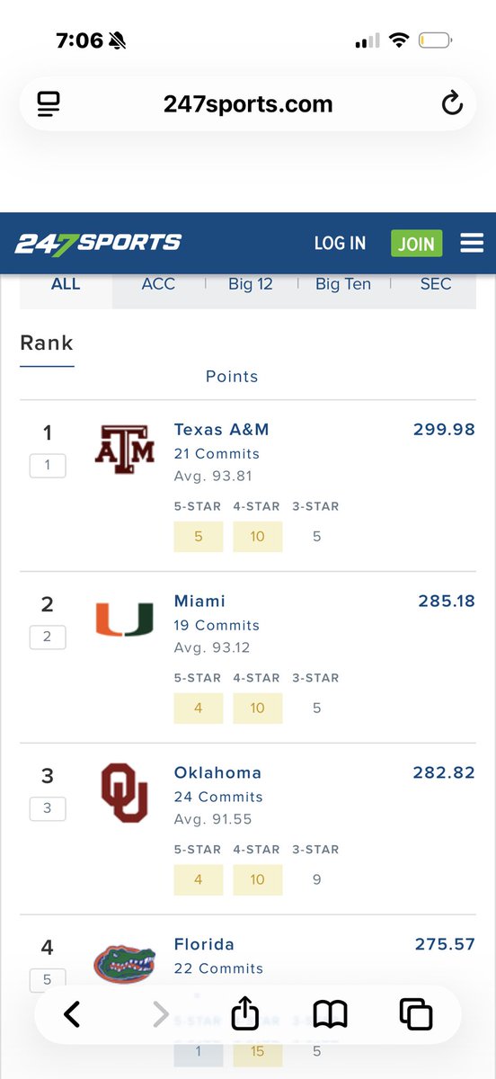Open Safari bookmarks book icon

tap(330, 1015)
